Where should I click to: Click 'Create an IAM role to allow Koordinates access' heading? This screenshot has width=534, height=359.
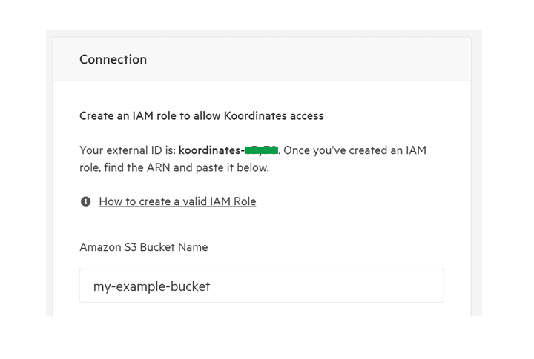(202, 116)
